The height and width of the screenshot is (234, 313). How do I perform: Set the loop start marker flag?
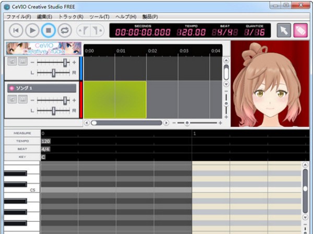[84, 31]
